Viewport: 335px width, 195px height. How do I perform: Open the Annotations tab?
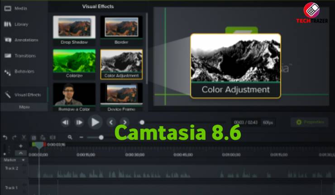pyautogui.click(x=26, y=40)
